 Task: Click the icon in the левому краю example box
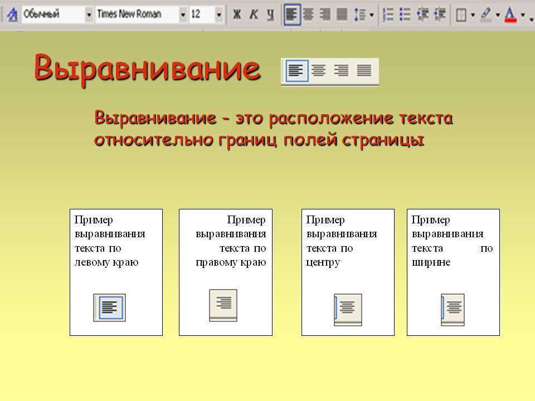pyautogui.click(x=110, y=307)
